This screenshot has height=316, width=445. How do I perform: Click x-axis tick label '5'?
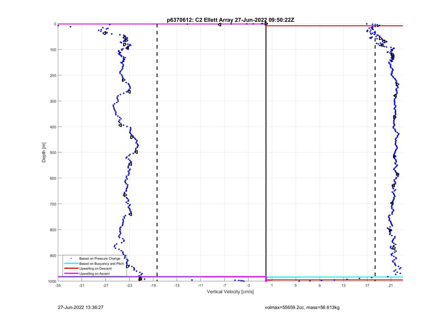tap(296, 286)
